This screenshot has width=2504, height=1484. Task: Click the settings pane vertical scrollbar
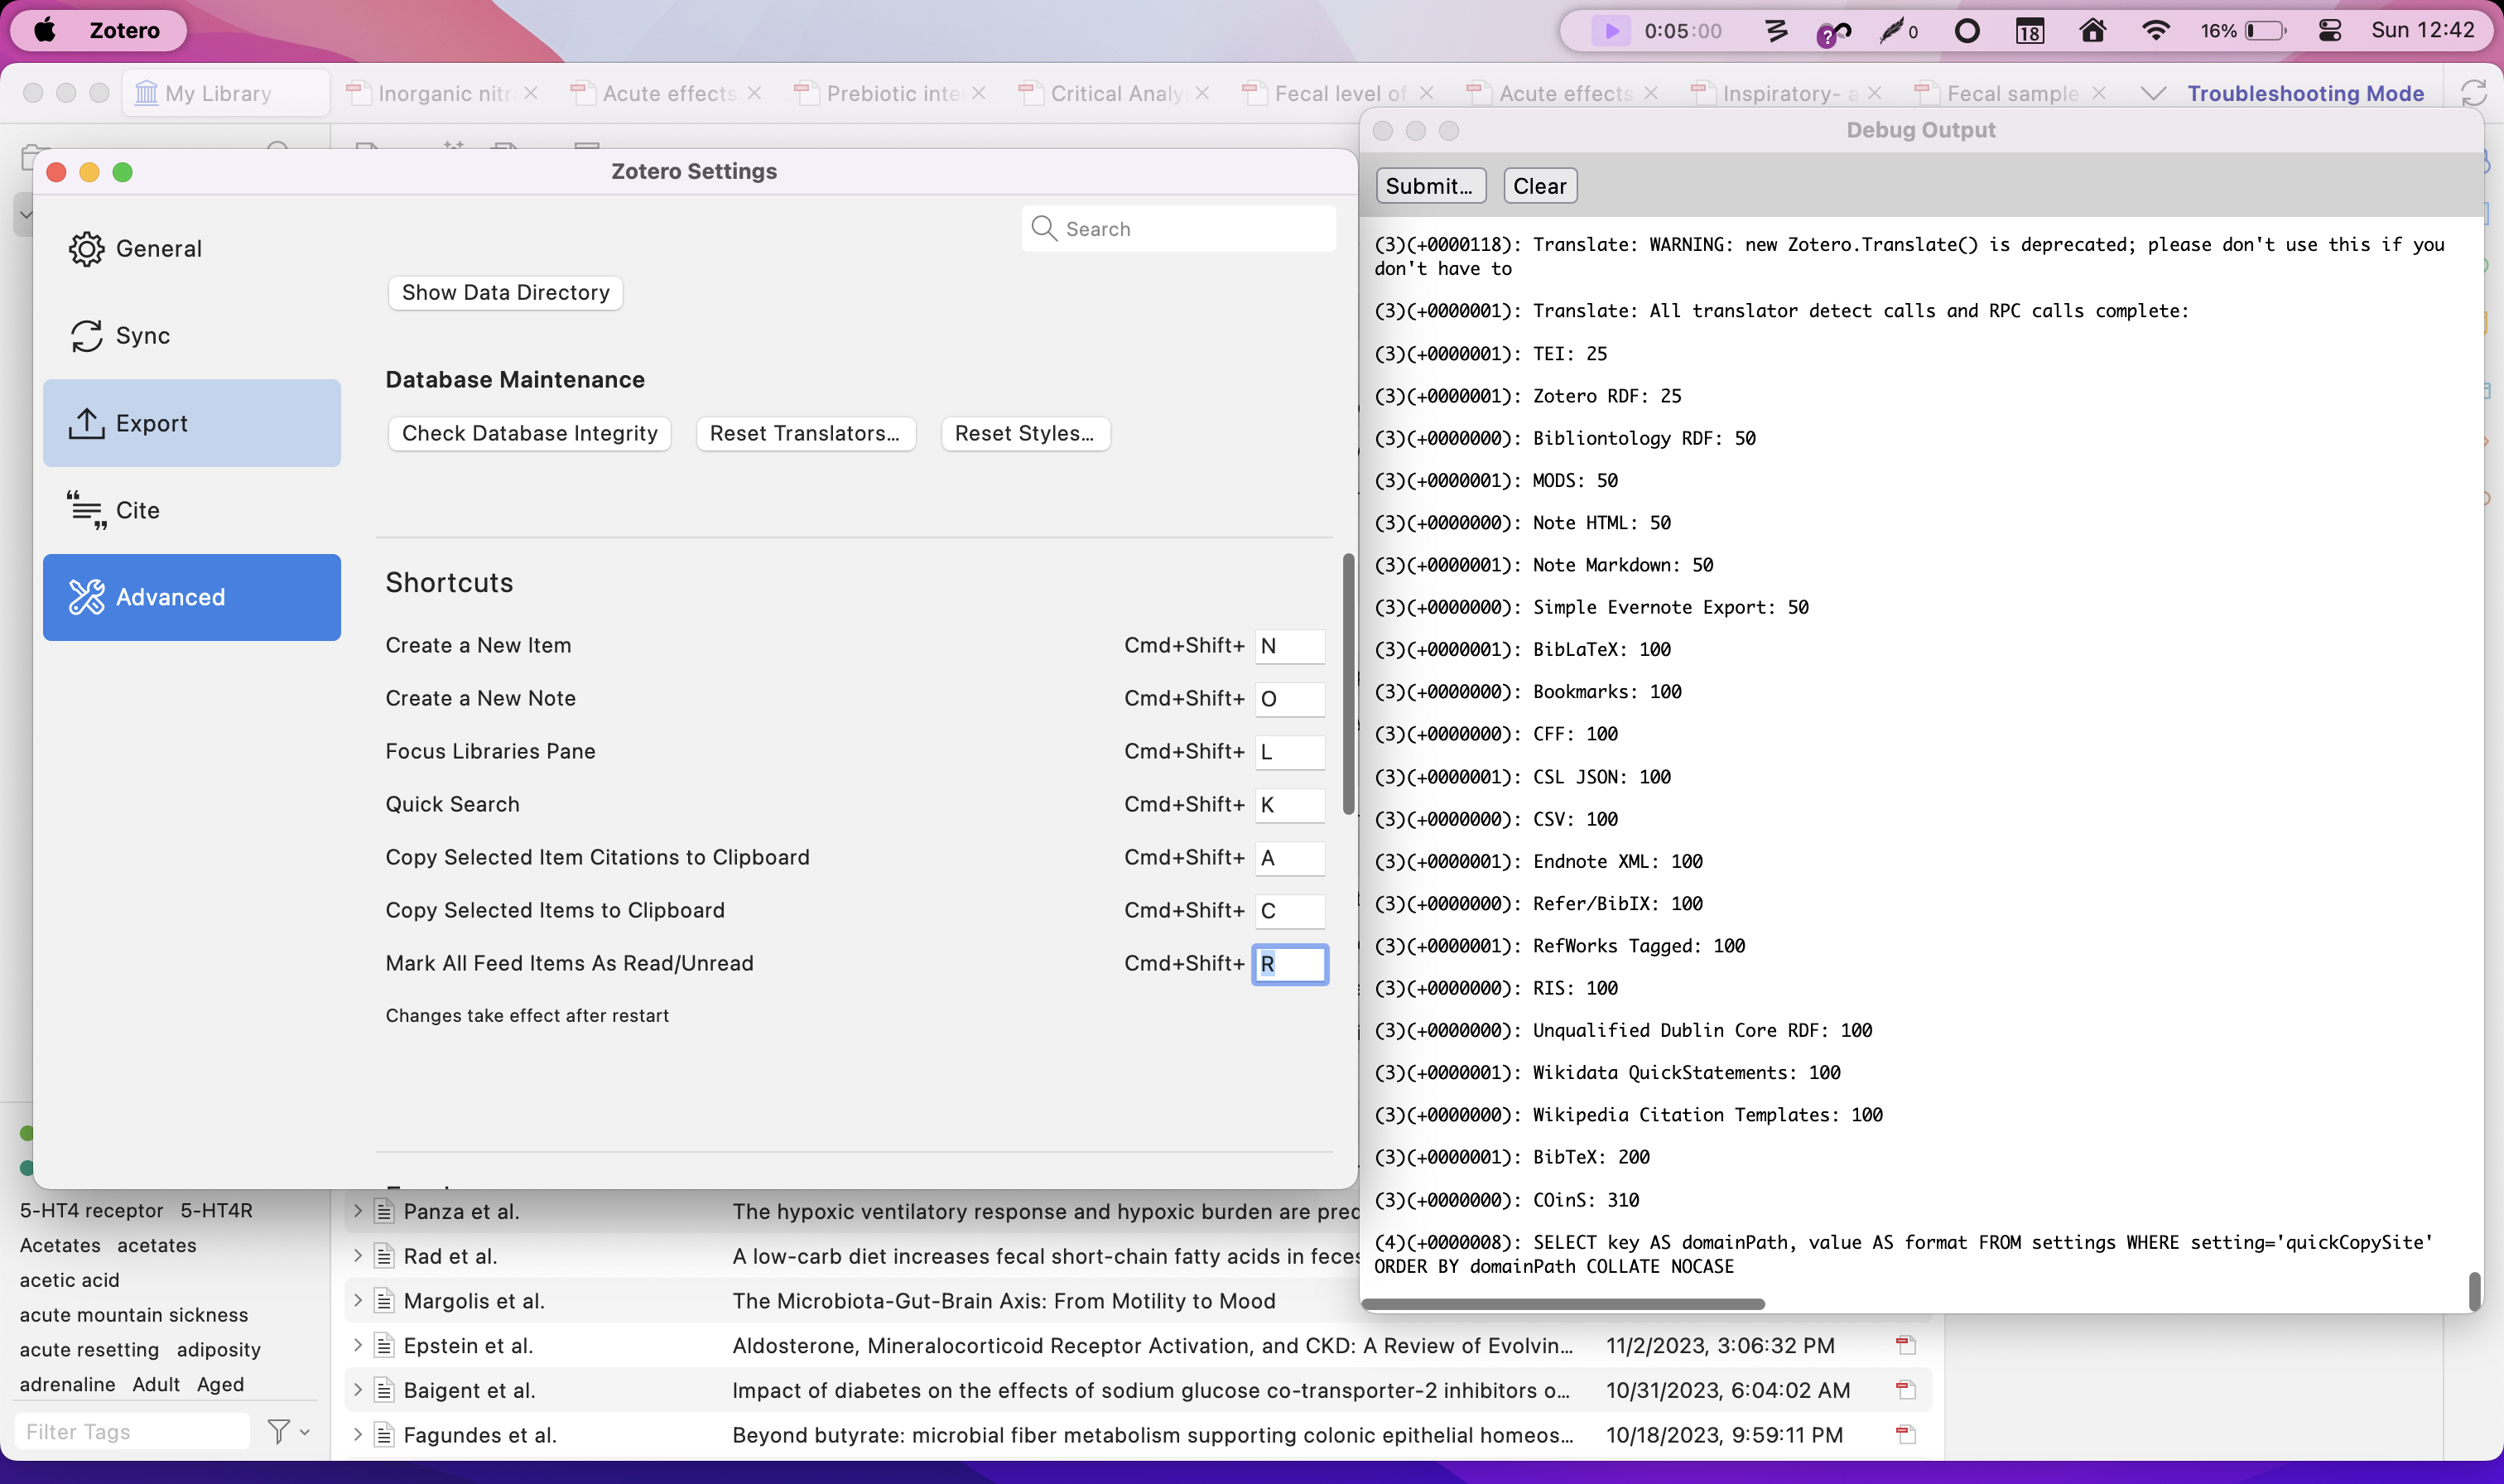[1347, 684]
